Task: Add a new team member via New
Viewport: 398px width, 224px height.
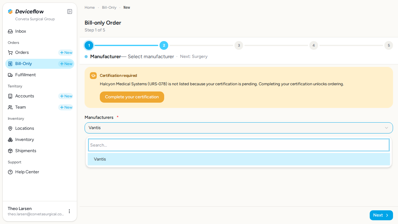Action: click(66, 107)
